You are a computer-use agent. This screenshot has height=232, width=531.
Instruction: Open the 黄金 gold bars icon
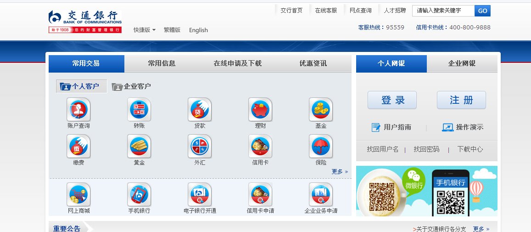tap(139, 146)
